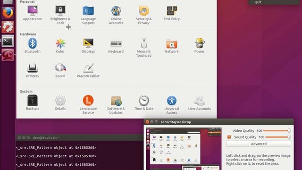The width and height of the screenshot is (302, 170).
Task: Open Details settings
Action: (60, 102)
